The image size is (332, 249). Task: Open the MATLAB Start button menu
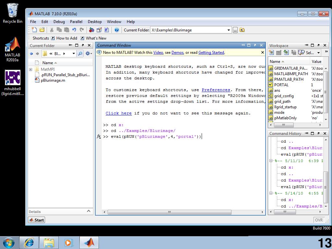[36, 220]
